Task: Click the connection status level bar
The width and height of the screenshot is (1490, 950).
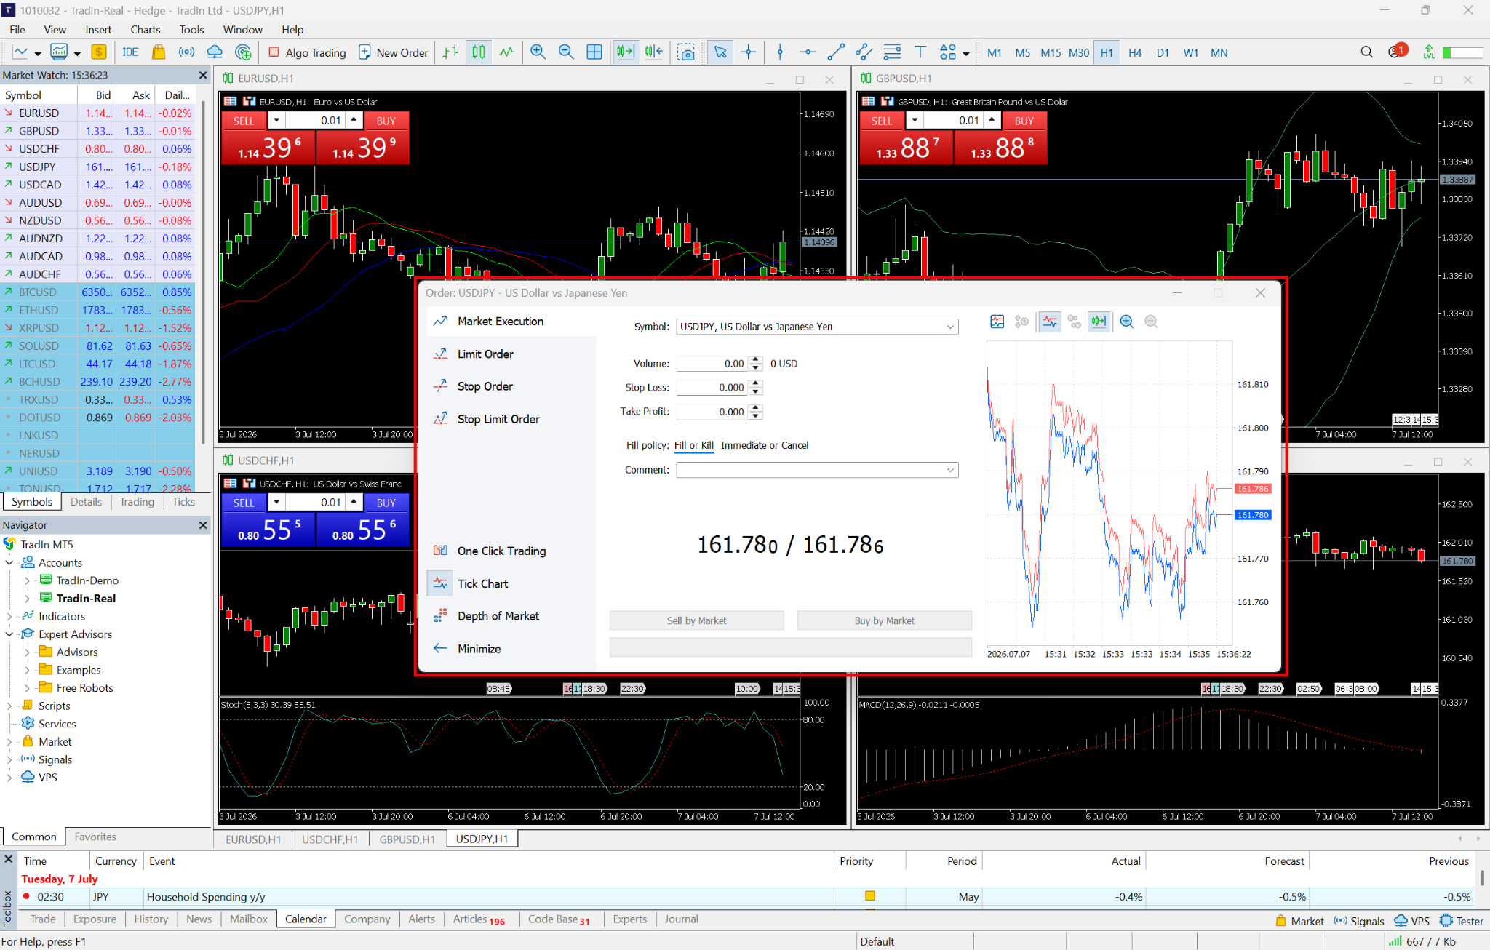Action: [x=1462, y=52]
